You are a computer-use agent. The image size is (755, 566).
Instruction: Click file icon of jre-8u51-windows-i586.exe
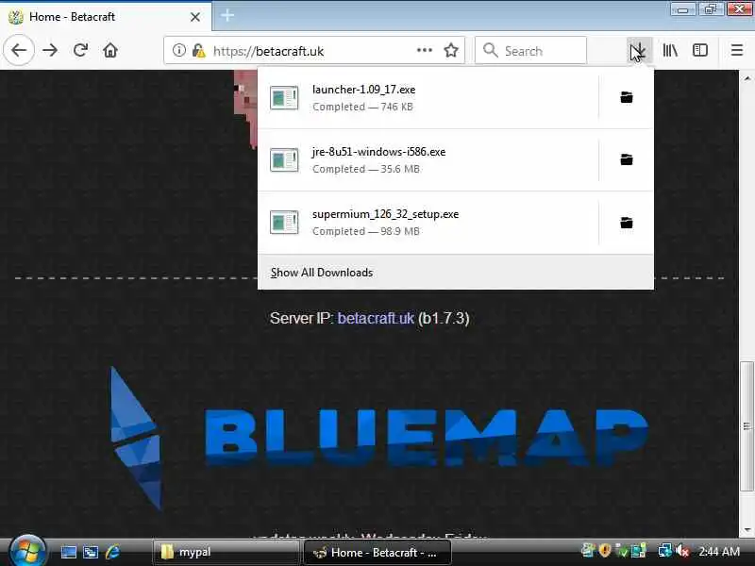click(x=284, y=159)
